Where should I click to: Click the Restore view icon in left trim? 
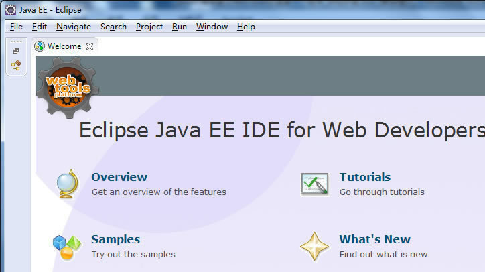click(16, 51)
